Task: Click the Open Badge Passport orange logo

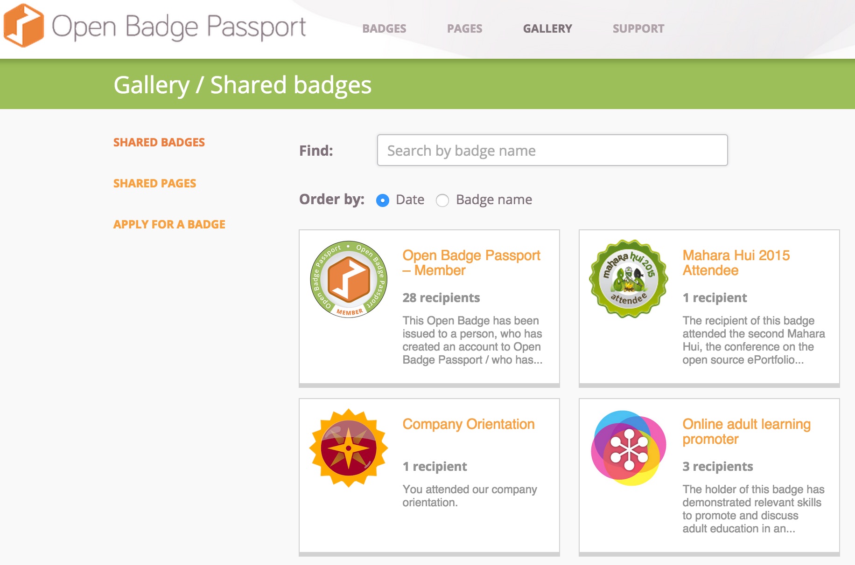Action: (x=23, y=26)
